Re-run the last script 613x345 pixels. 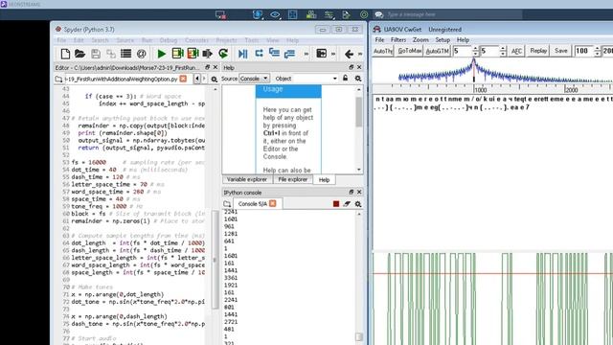223,54
